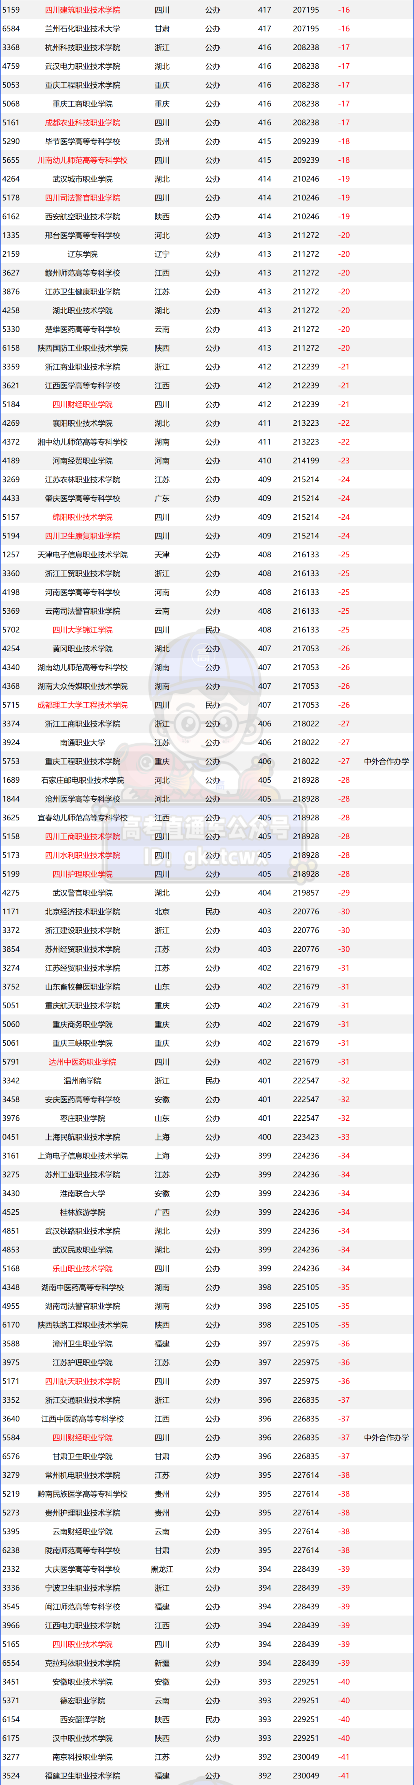Select 漳州卫生职业学院 school name

(82, 1344)
